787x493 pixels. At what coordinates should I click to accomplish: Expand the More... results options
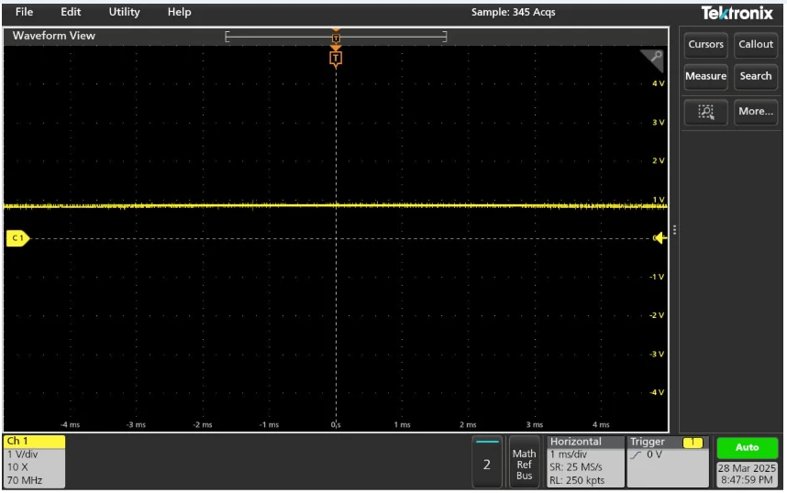(756, 112)
